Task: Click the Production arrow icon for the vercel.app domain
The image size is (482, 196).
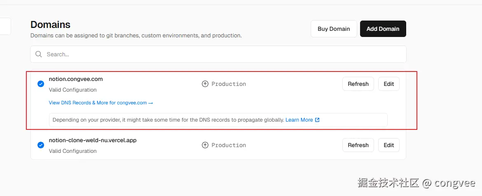Action: (x=205, y=145)
